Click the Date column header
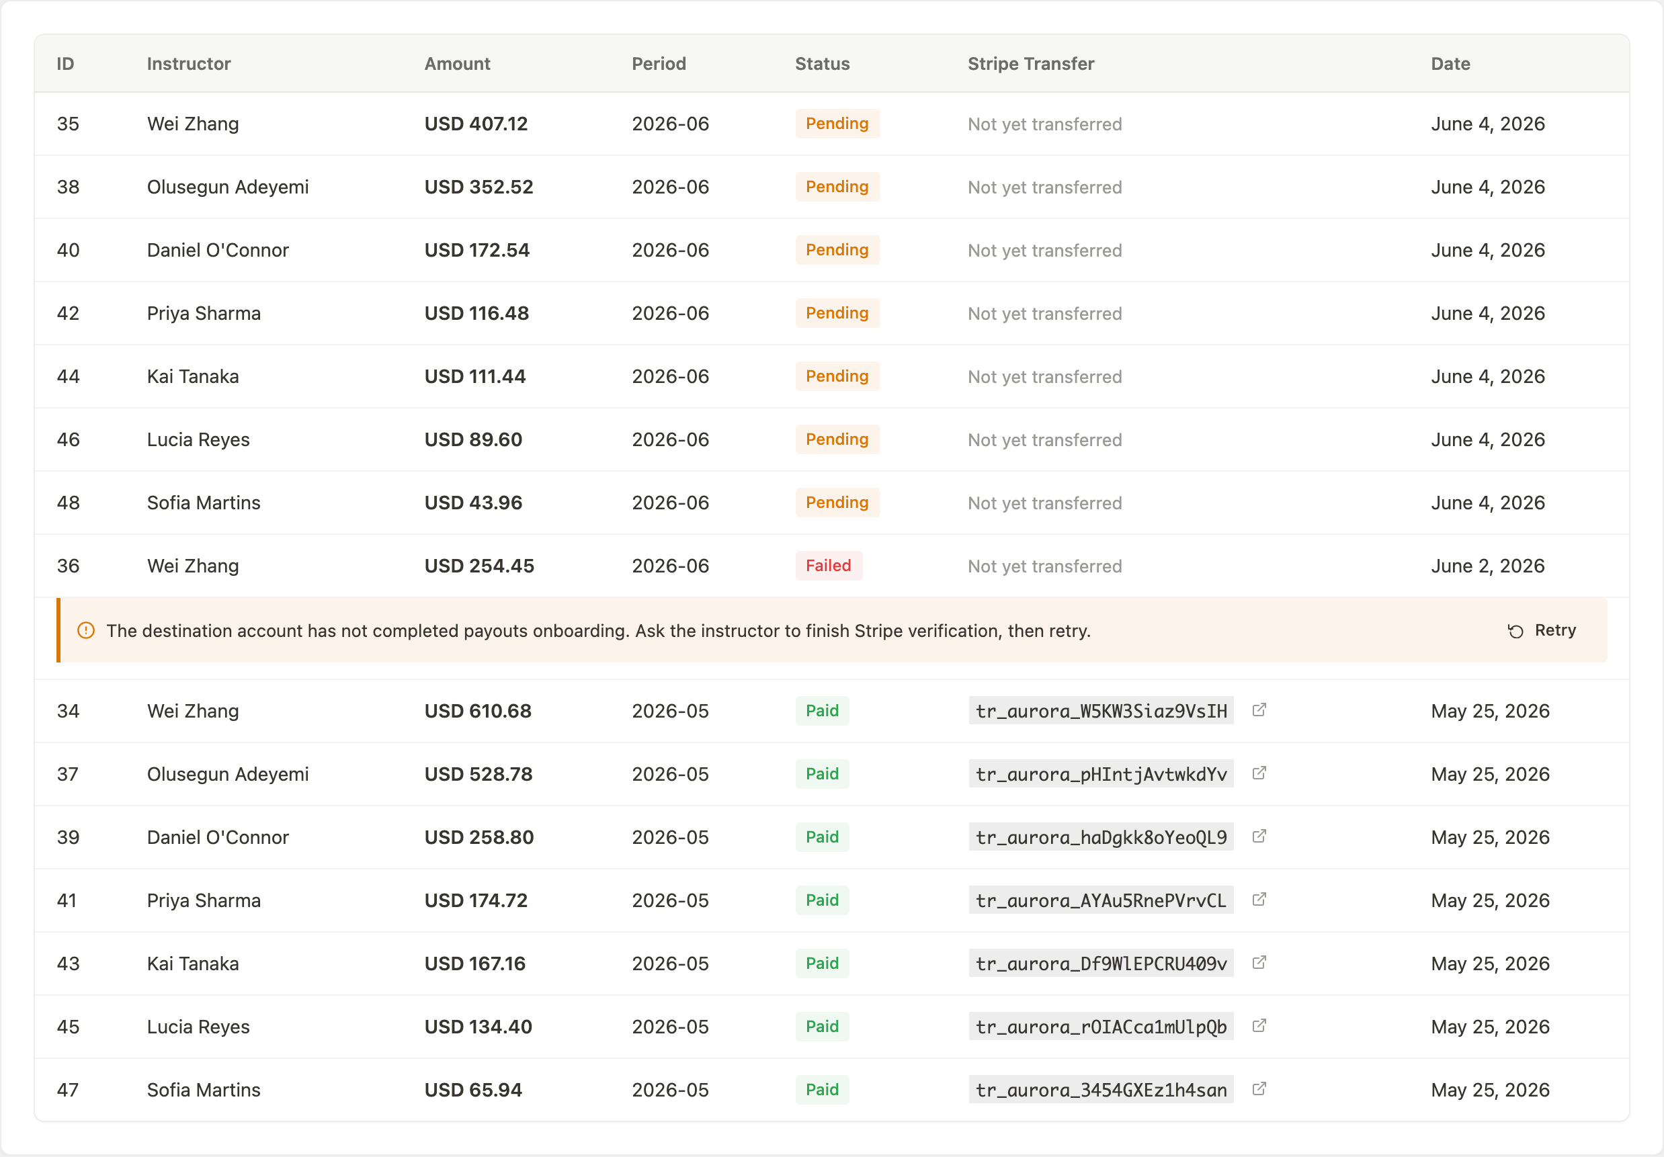 (x=1450, y=64)
